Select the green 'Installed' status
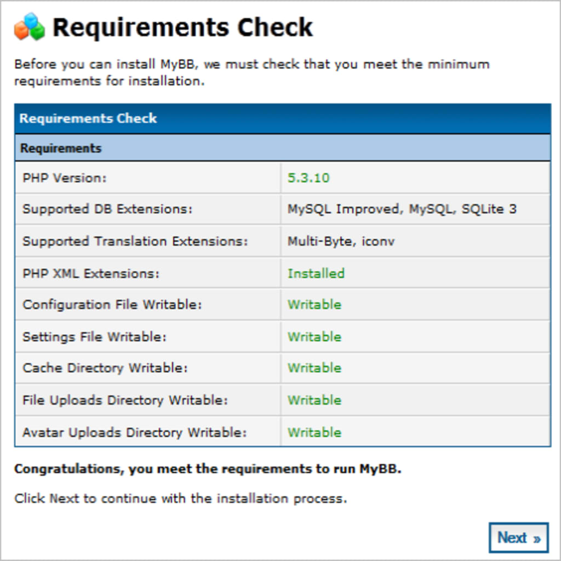 pyautogui.click(x=316, y=273)
